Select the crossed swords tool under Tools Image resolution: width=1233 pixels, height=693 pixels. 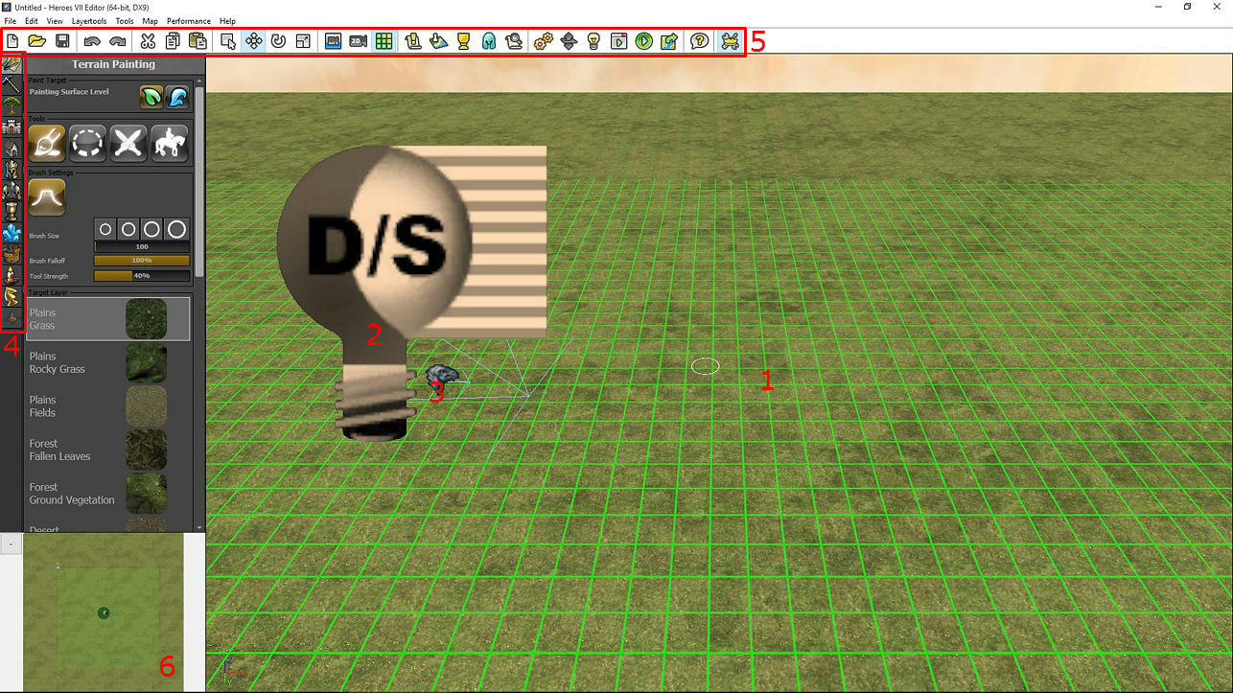tap(128, 143)
